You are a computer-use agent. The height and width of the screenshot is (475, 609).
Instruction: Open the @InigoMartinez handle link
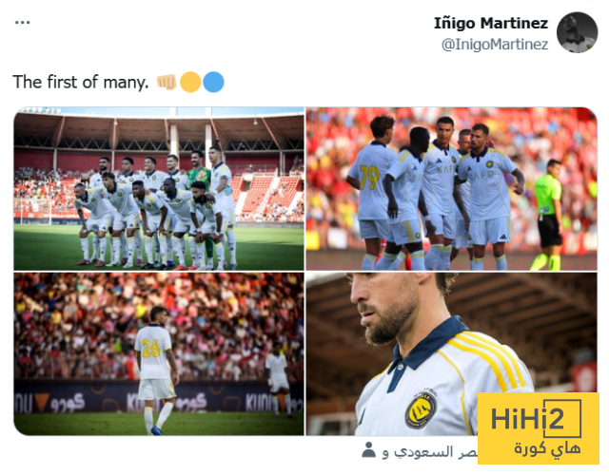(495, 45)
